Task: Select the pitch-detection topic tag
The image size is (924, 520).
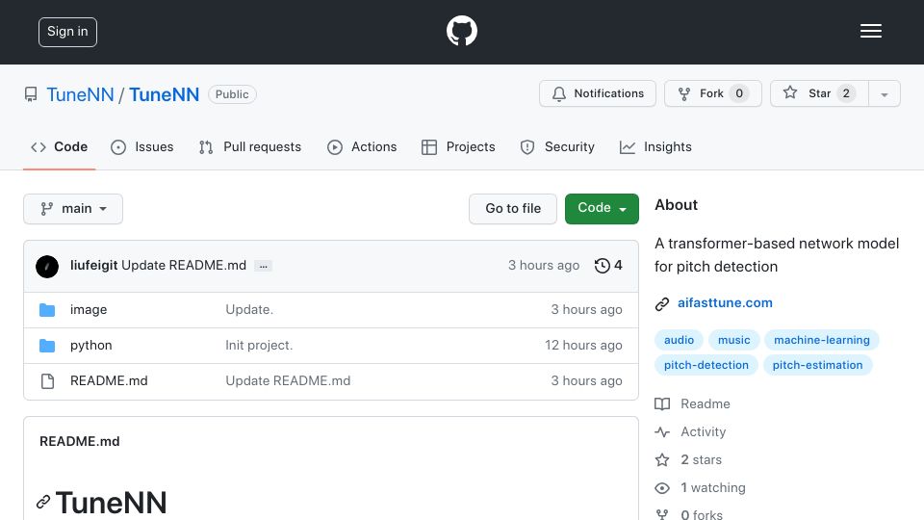Action: (x=706, y=365)
